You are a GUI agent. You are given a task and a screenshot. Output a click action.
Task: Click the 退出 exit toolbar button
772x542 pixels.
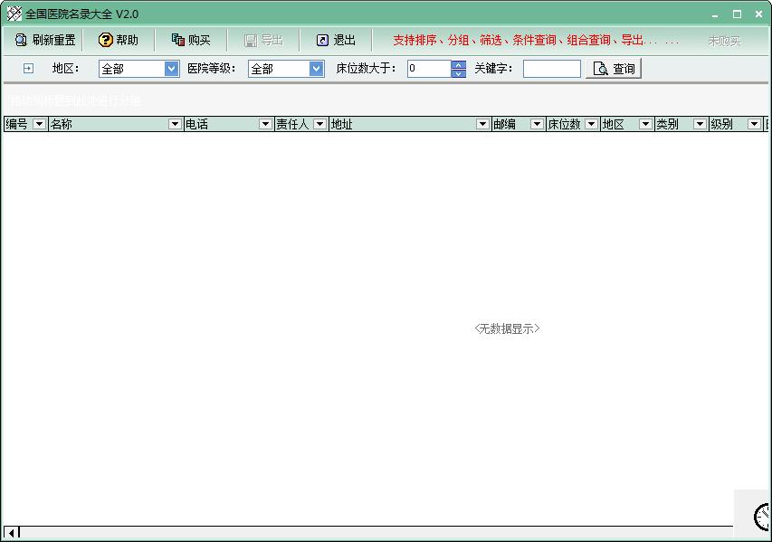pyautogui.click(x=336, y=40)
